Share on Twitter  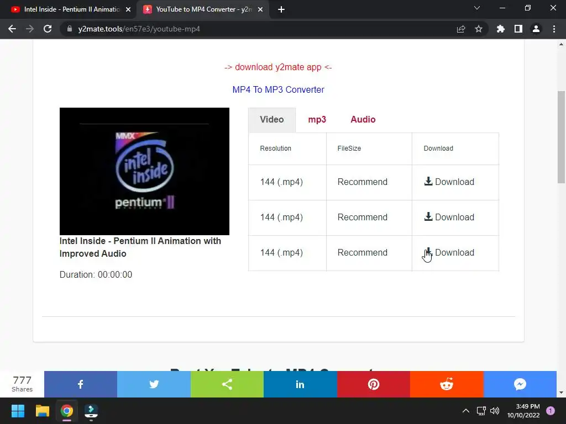click(x=154, y=384)
